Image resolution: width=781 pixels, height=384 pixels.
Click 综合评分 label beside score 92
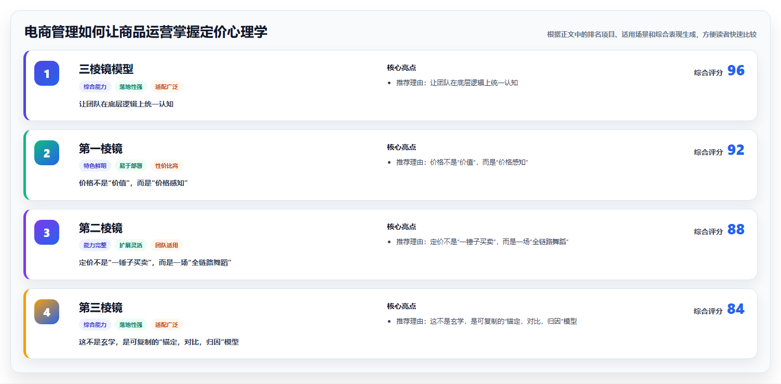pos(708,152)
